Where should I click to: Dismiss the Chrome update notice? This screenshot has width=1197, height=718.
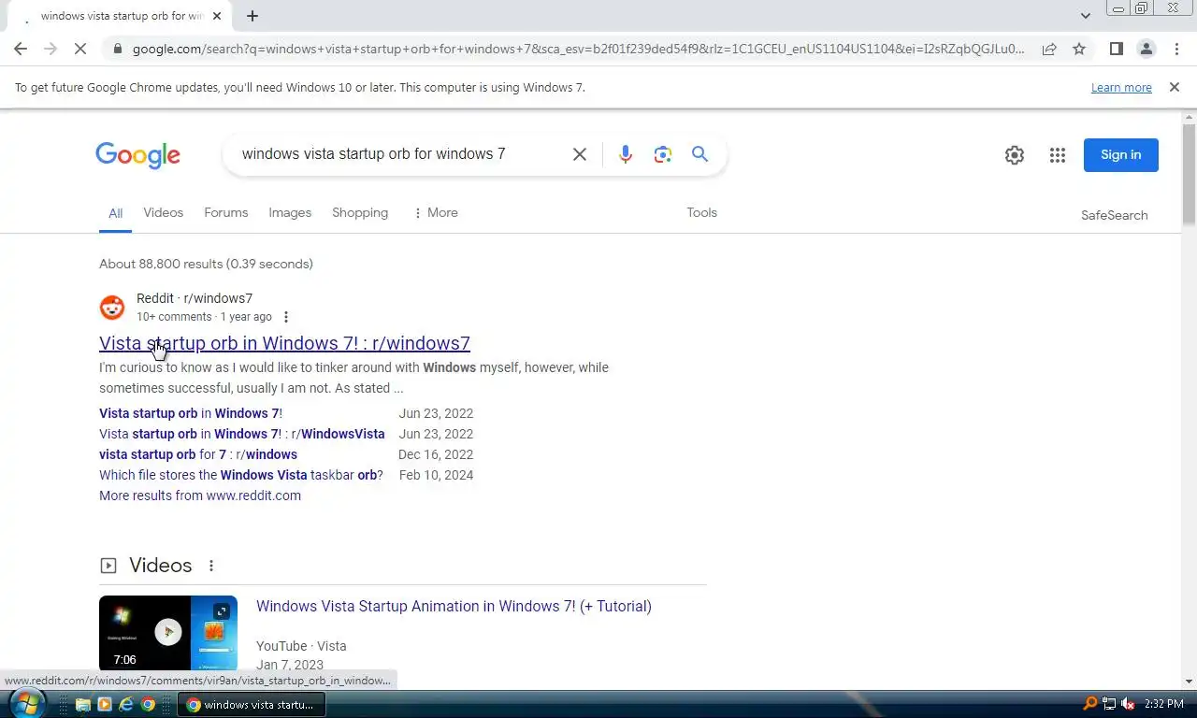pos(1175,87)
